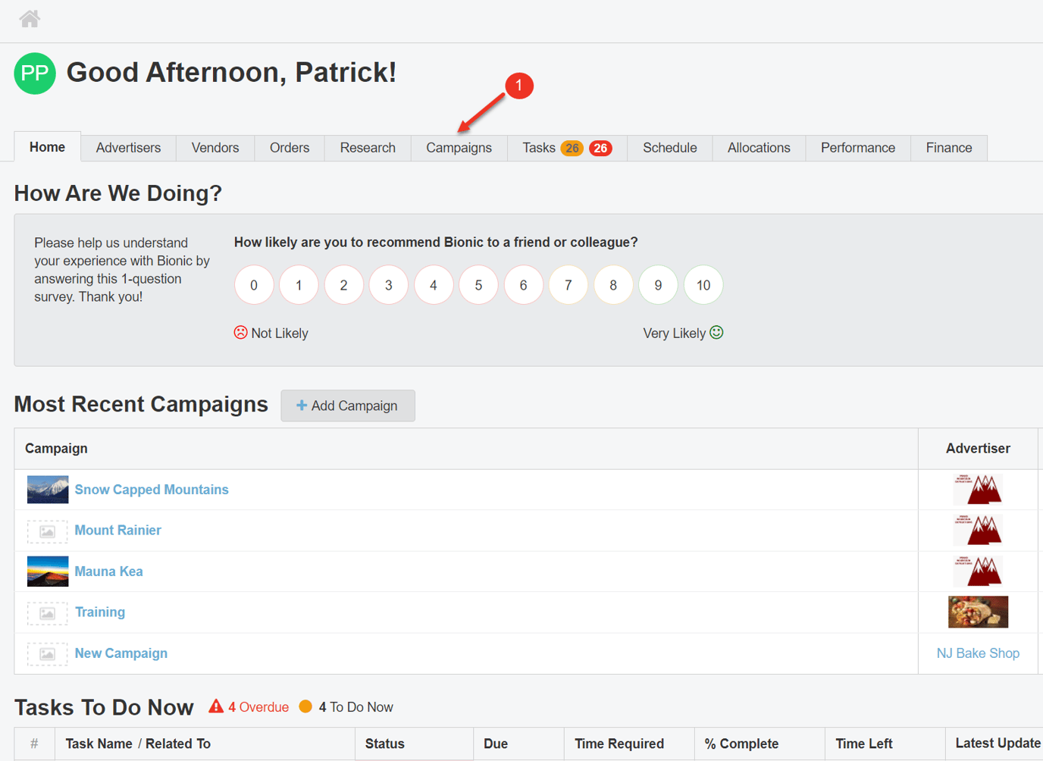Select rating 7 on the survey scale

pyautogui.click(x=568, y=284)
